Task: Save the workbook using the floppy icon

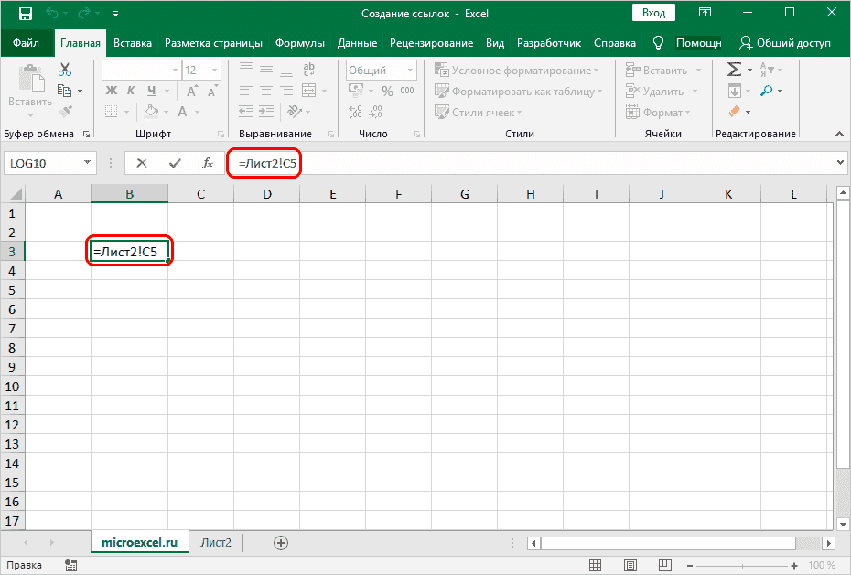Action: coord(25,14)
